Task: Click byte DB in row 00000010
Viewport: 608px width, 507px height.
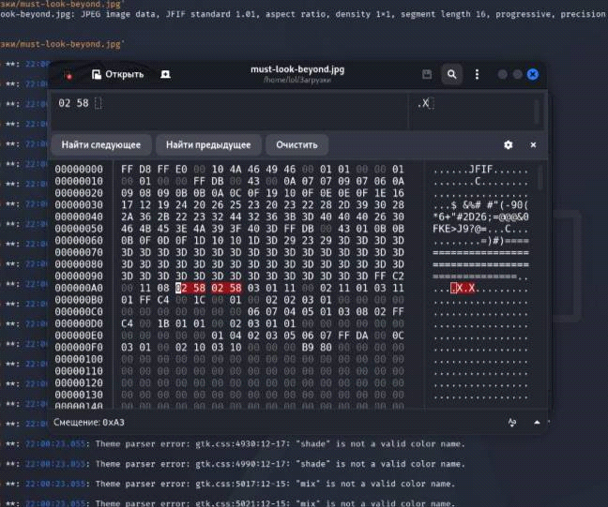Action: [217, 181]
